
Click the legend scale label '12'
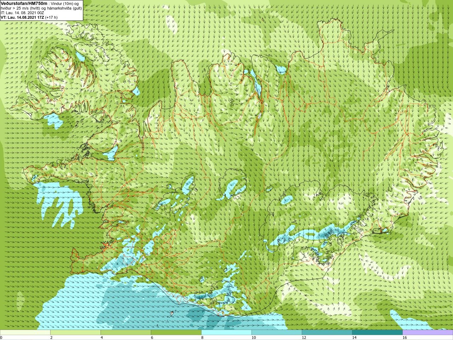pyautogui.click(x=304, y=338)
